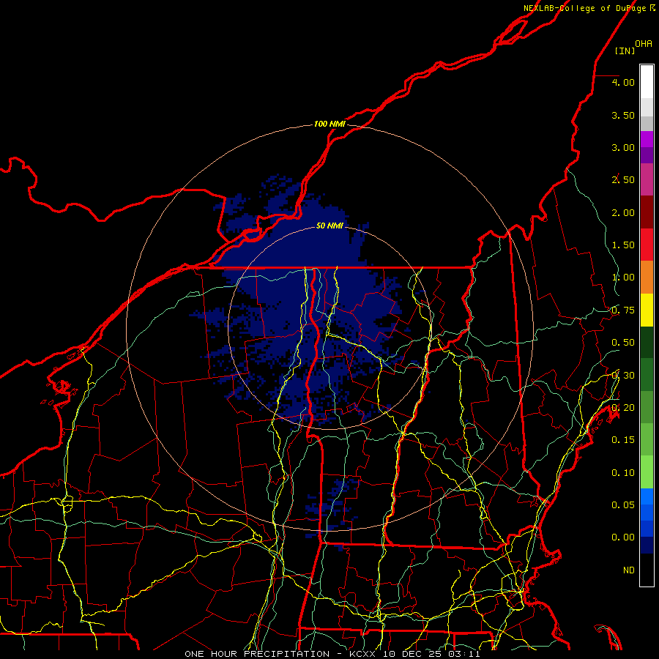This screenshot has width=659, height=659.
Task: Click the 10 DEC 25 date stamp
Action: [x=412, y=654]
